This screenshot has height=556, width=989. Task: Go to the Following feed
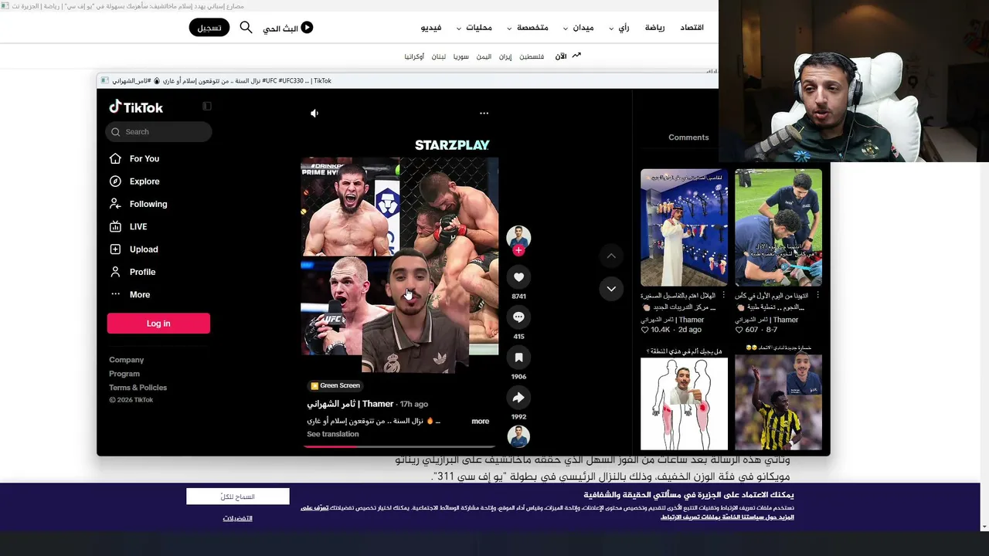148,204
